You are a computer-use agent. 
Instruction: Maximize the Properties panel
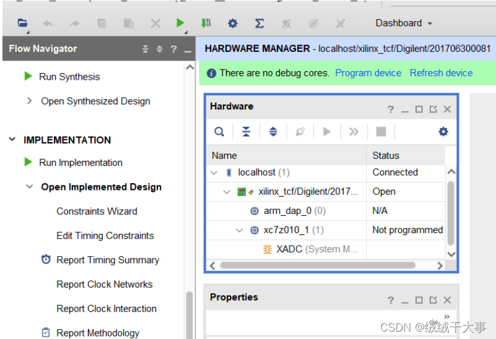pos(419,300)
